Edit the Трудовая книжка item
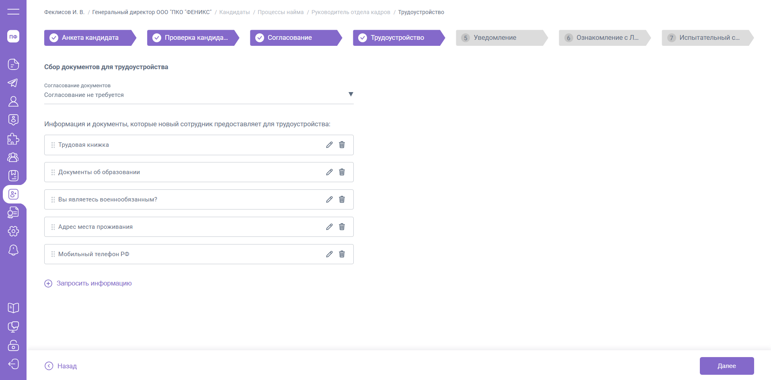 (x=329, y=145)
